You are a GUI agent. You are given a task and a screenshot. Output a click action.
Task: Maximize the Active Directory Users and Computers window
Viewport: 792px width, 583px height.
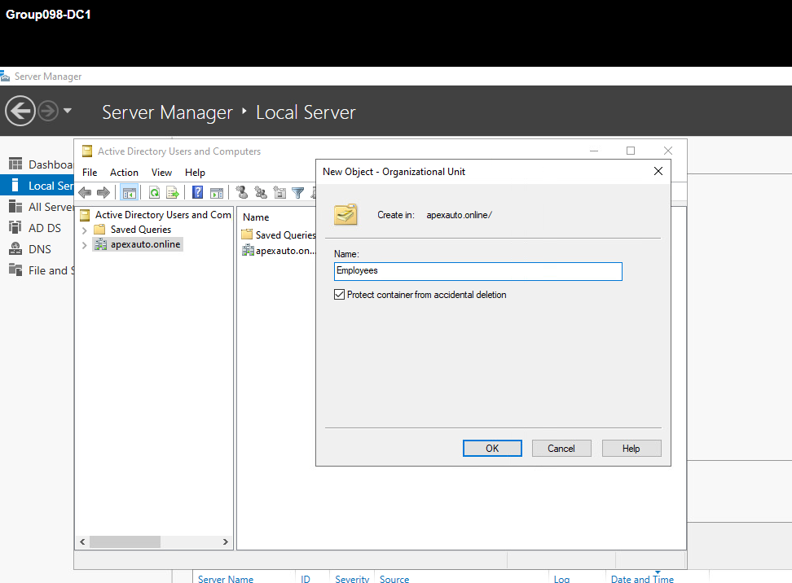tap(631, 151)
